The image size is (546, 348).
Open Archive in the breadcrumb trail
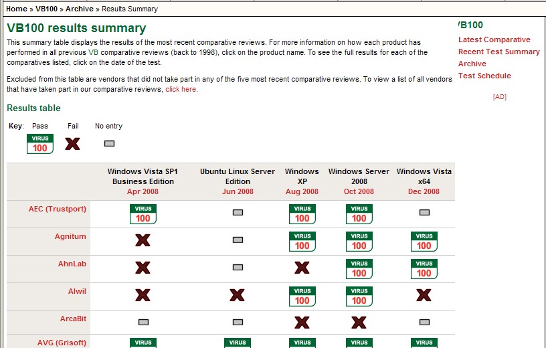pos(80,9)
